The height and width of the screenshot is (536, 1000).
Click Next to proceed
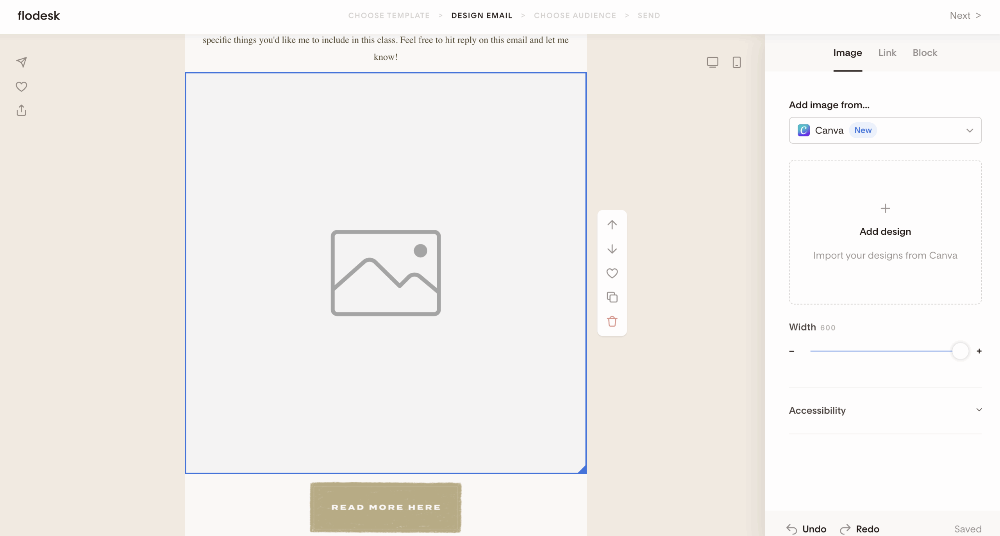click(x=965, y=16)
